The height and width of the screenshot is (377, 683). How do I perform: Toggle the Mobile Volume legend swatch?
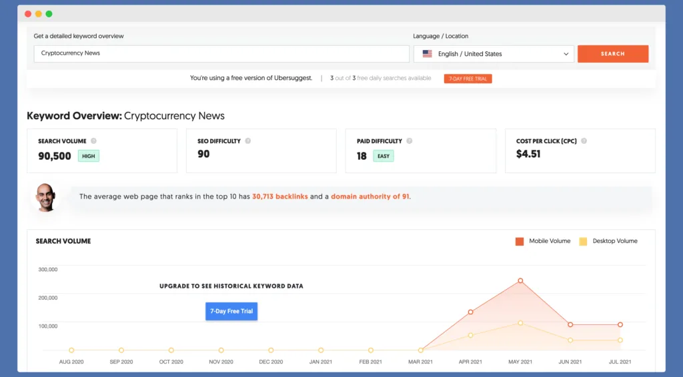pyautogui.click(x=519, y=241)
